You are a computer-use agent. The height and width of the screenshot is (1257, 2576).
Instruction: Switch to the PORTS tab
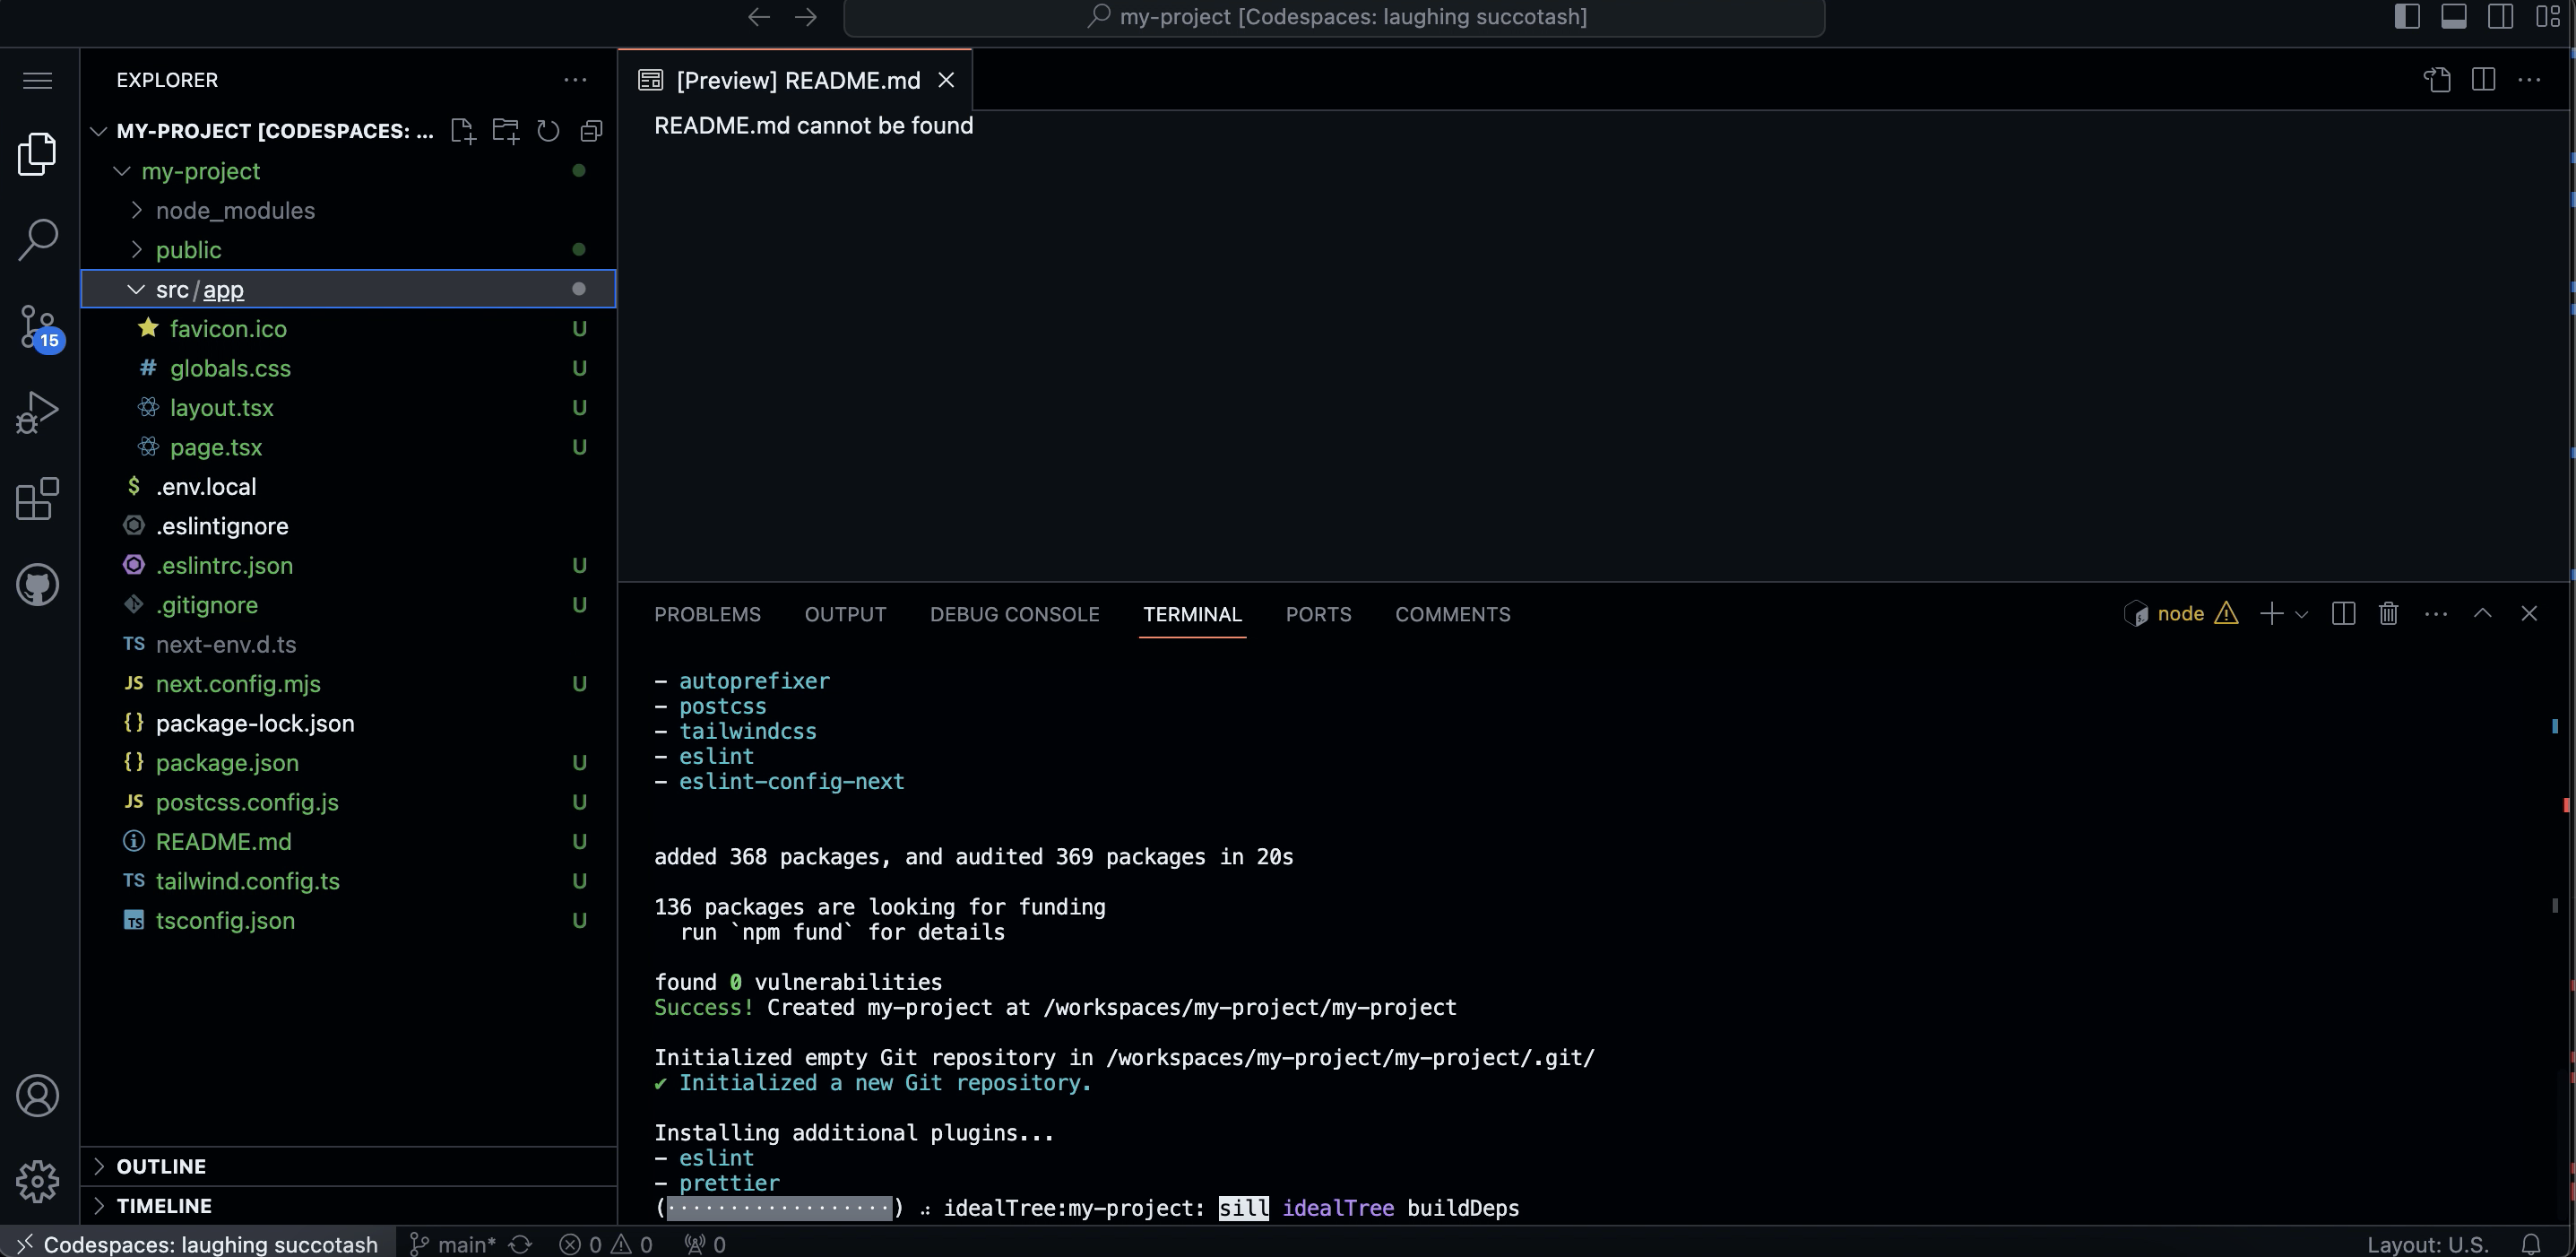click(1318, 614)
